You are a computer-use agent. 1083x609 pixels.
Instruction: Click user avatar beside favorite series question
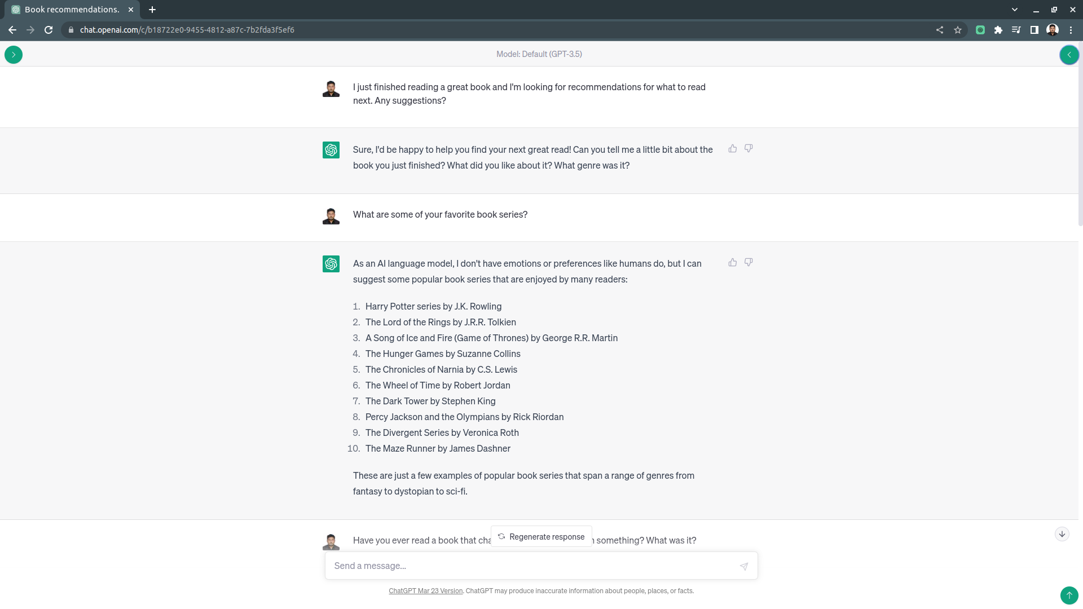[x=331, y=216]
